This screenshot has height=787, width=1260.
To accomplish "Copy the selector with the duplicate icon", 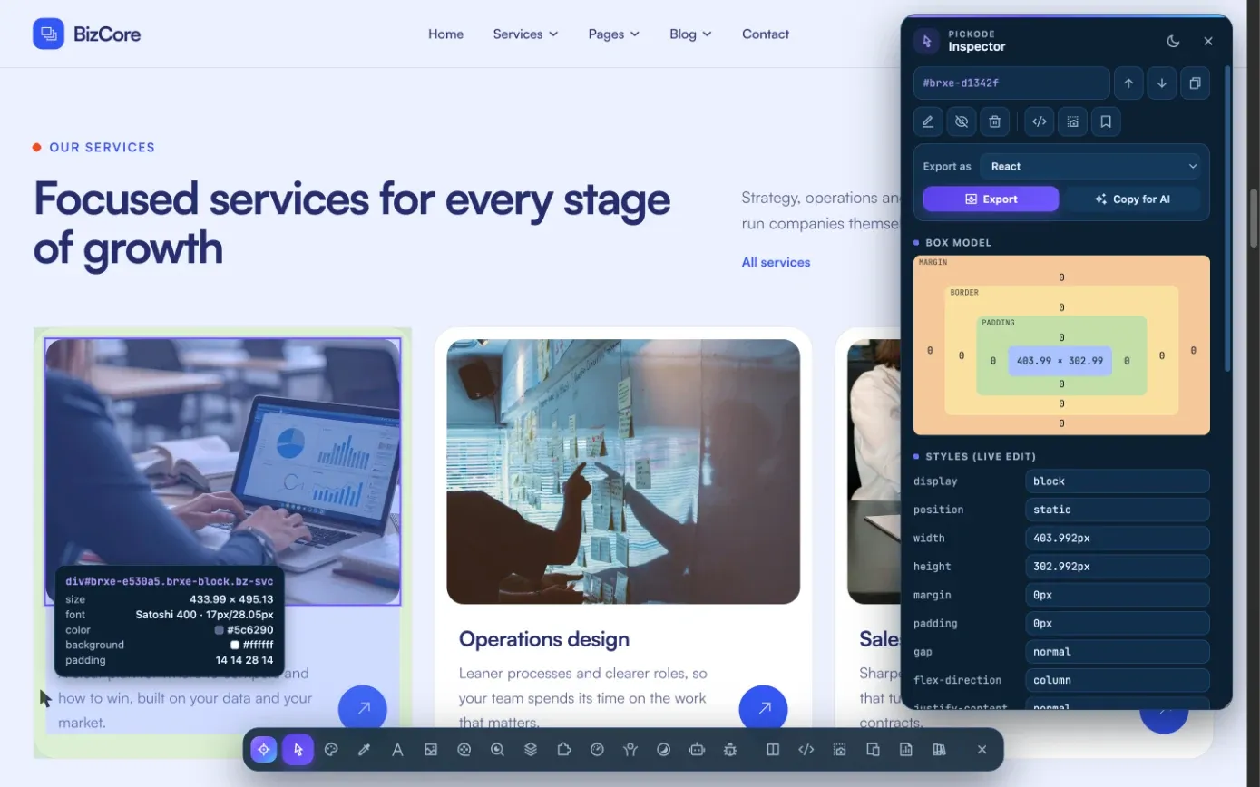I will (1195, 83).
